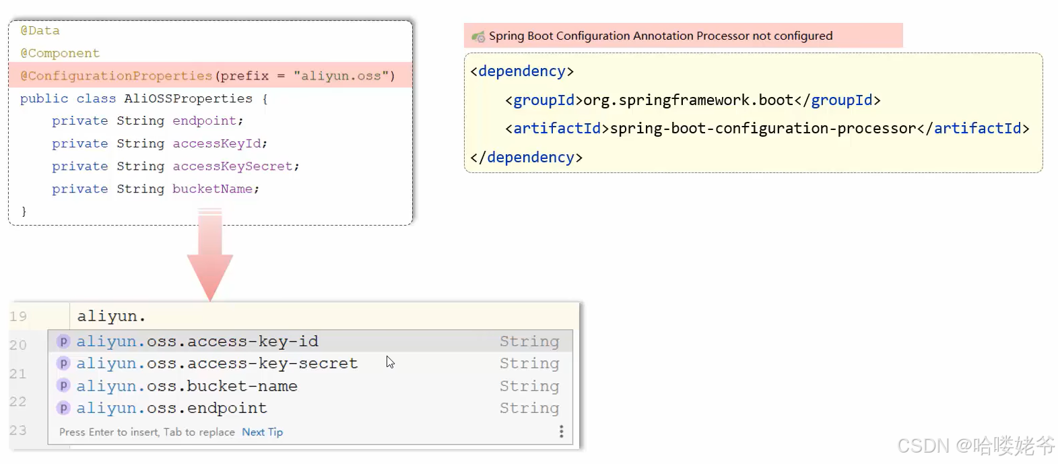The image size is (1058, 464).
Task: Click the Spring Boot Annotation Processor warning banner
Action: pyautogui.click(x=683, y=36)
